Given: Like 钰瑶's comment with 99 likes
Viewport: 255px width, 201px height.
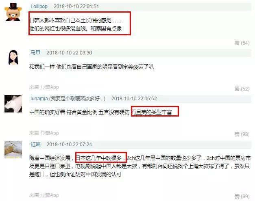Looking at the screenshot, I should coord(242,196).
